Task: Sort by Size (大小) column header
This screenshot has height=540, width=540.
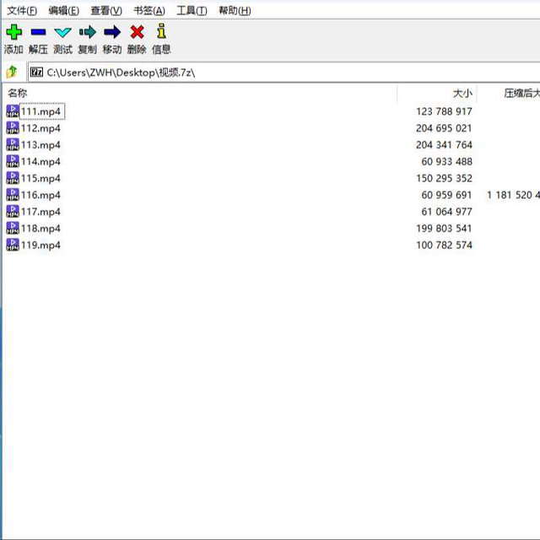Action: [462, 93]
